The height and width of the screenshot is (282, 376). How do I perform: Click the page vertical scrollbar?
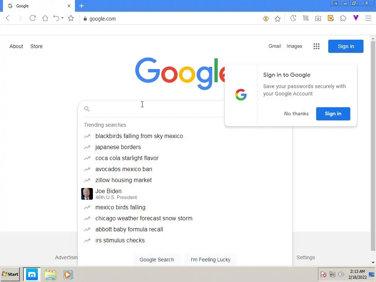tap(373, 146)
